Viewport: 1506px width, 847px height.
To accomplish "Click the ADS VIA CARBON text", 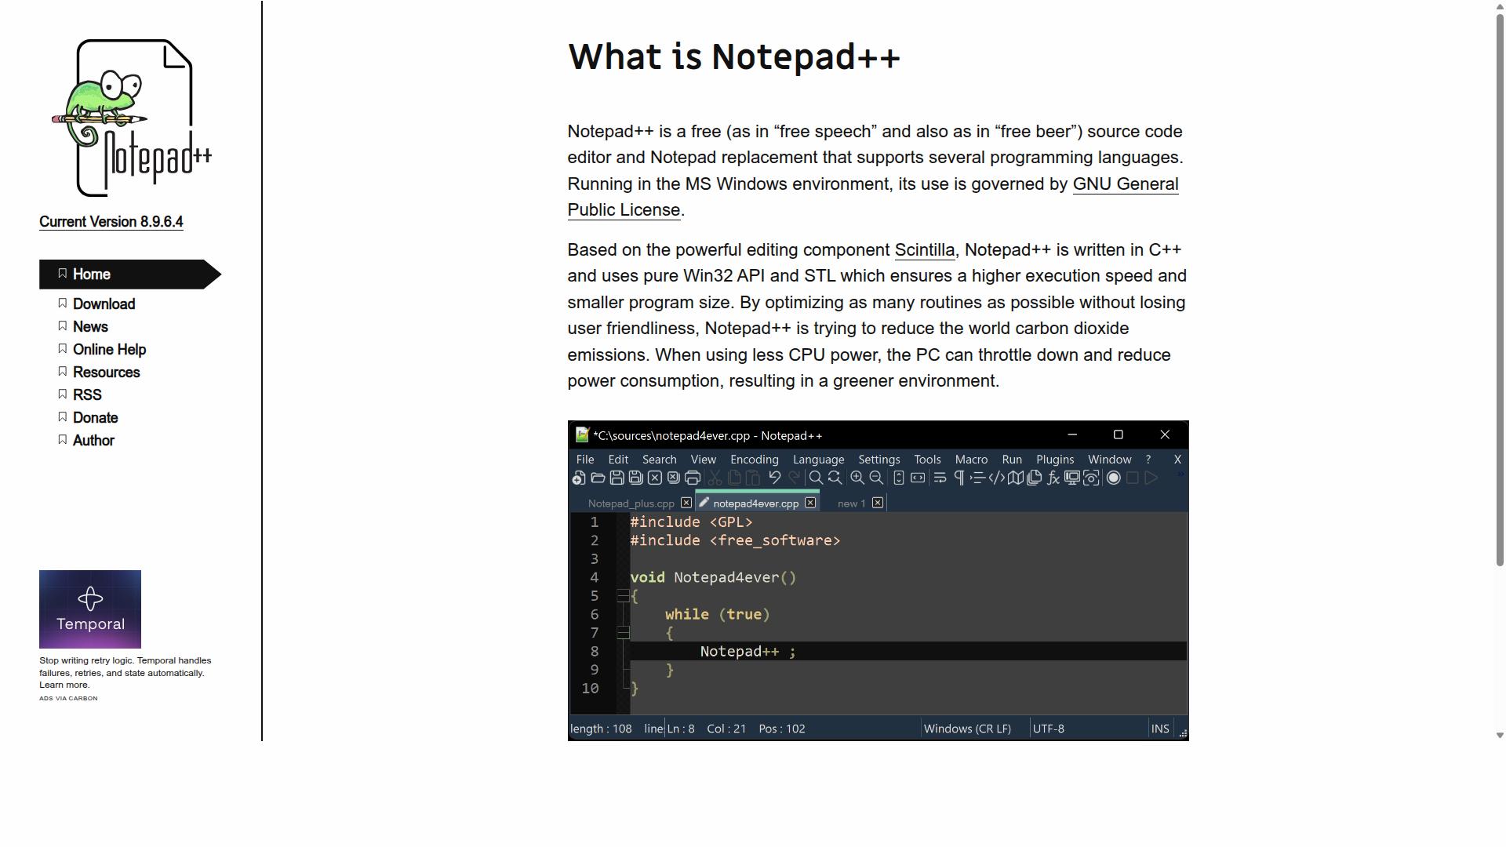I will click(68, 698).
